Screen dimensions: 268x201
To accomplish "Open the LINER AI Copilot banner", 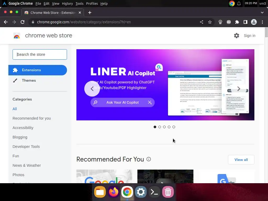I will [165, 85].
